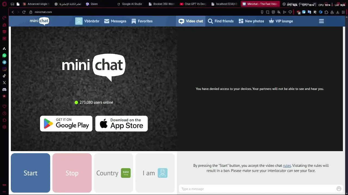Open sidebar history clock icon
The width and height of the screenshot is (348, 195).
tap(4, 113)
